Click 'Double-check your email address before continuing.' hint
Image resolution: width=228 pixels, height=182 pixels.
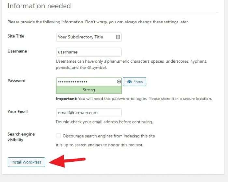[105, 122]
